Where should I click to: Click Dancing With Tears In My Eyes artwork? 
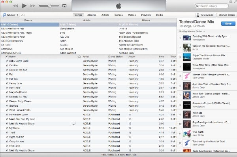[187, 38]
